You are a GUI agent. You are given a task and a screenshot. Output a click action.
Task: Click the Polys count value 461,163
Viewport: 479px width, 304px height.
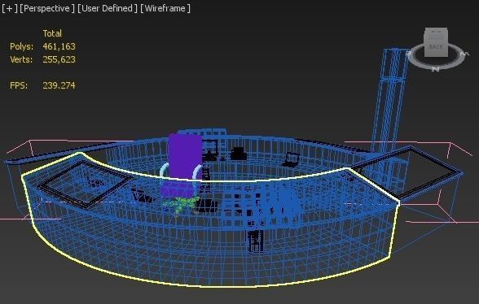click(59, 46)
